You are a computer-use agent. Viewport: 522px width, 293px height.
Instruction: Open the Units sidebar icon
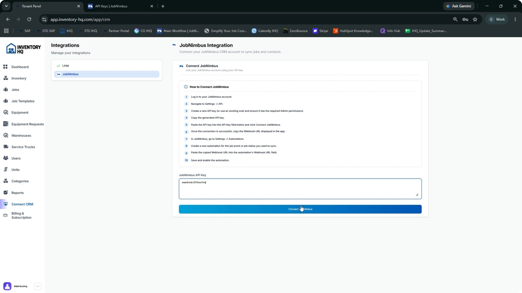5,170
